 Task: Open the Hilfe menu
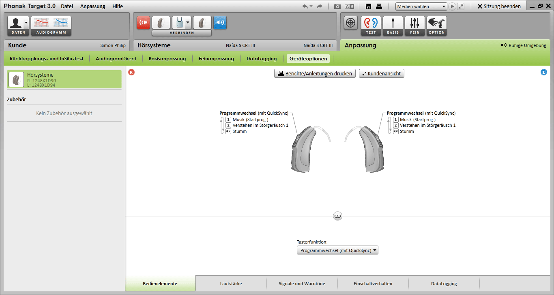(118, 6)
